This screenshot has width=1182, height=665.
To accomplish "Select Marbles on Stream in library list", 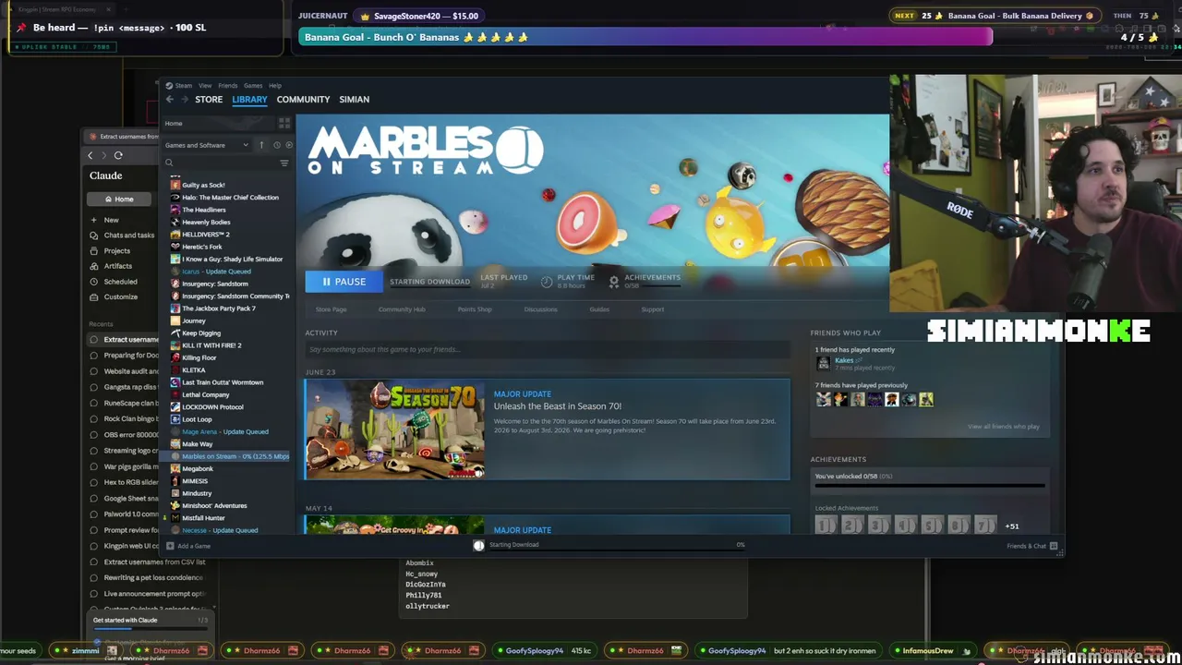I will click(x=229, y=456).
